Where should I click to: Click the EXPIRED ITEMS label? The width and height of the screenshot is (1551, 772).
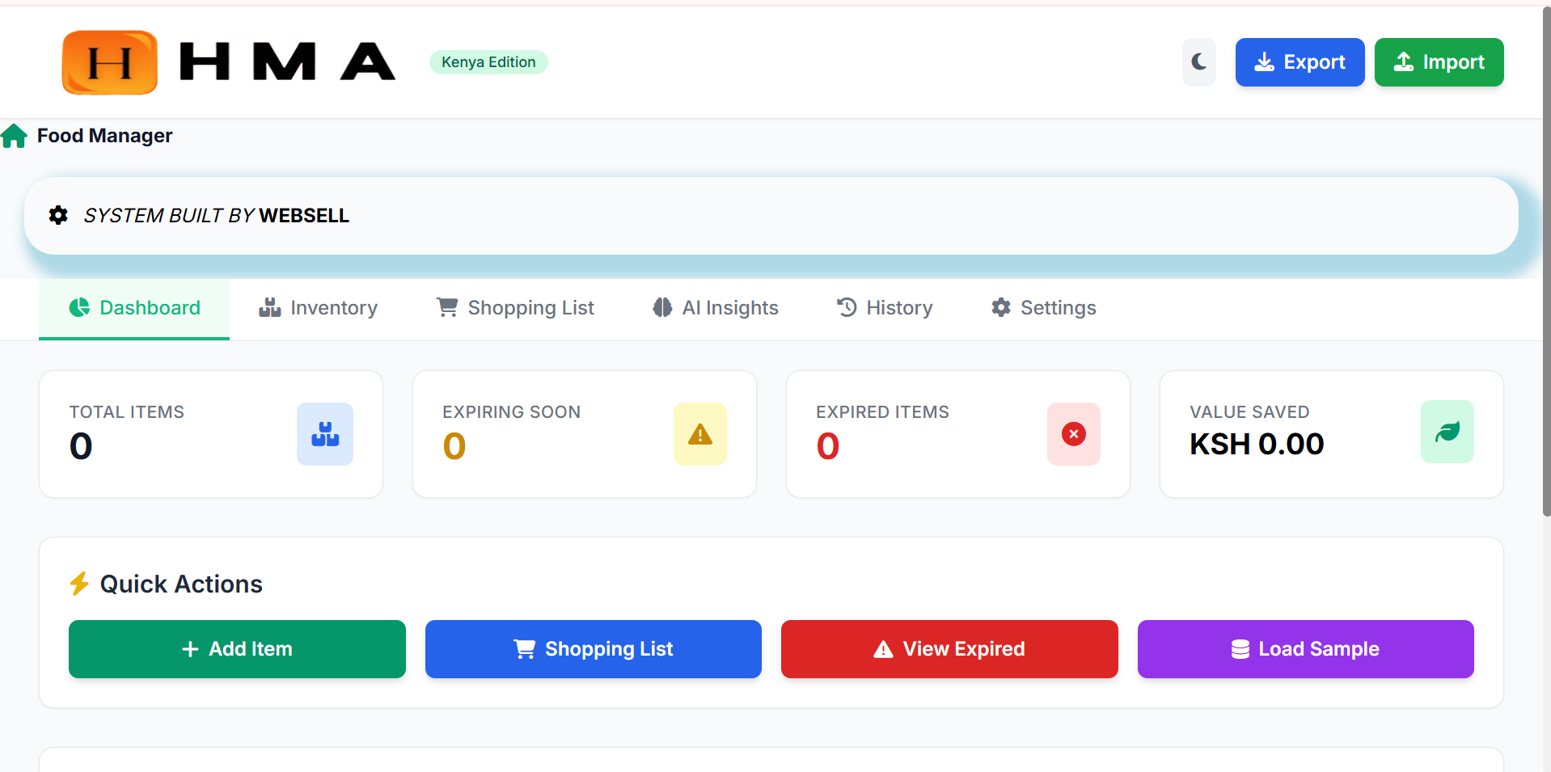tap(883, 412)
